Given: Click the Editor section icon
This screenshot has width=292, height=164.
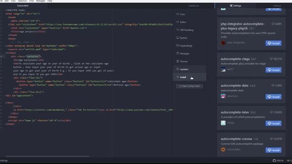Looking at the screenshot, I should (x=177, y=22).
